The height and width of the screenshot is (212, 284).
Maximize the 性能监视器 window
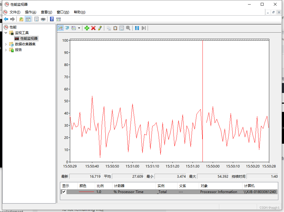pos(262,4)
